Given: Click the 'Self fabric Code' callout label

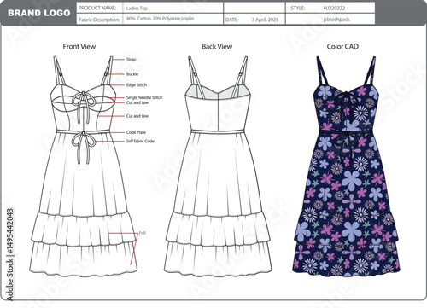Looking at the screenshot, I should pyautogui.click(x=140, y=141).
